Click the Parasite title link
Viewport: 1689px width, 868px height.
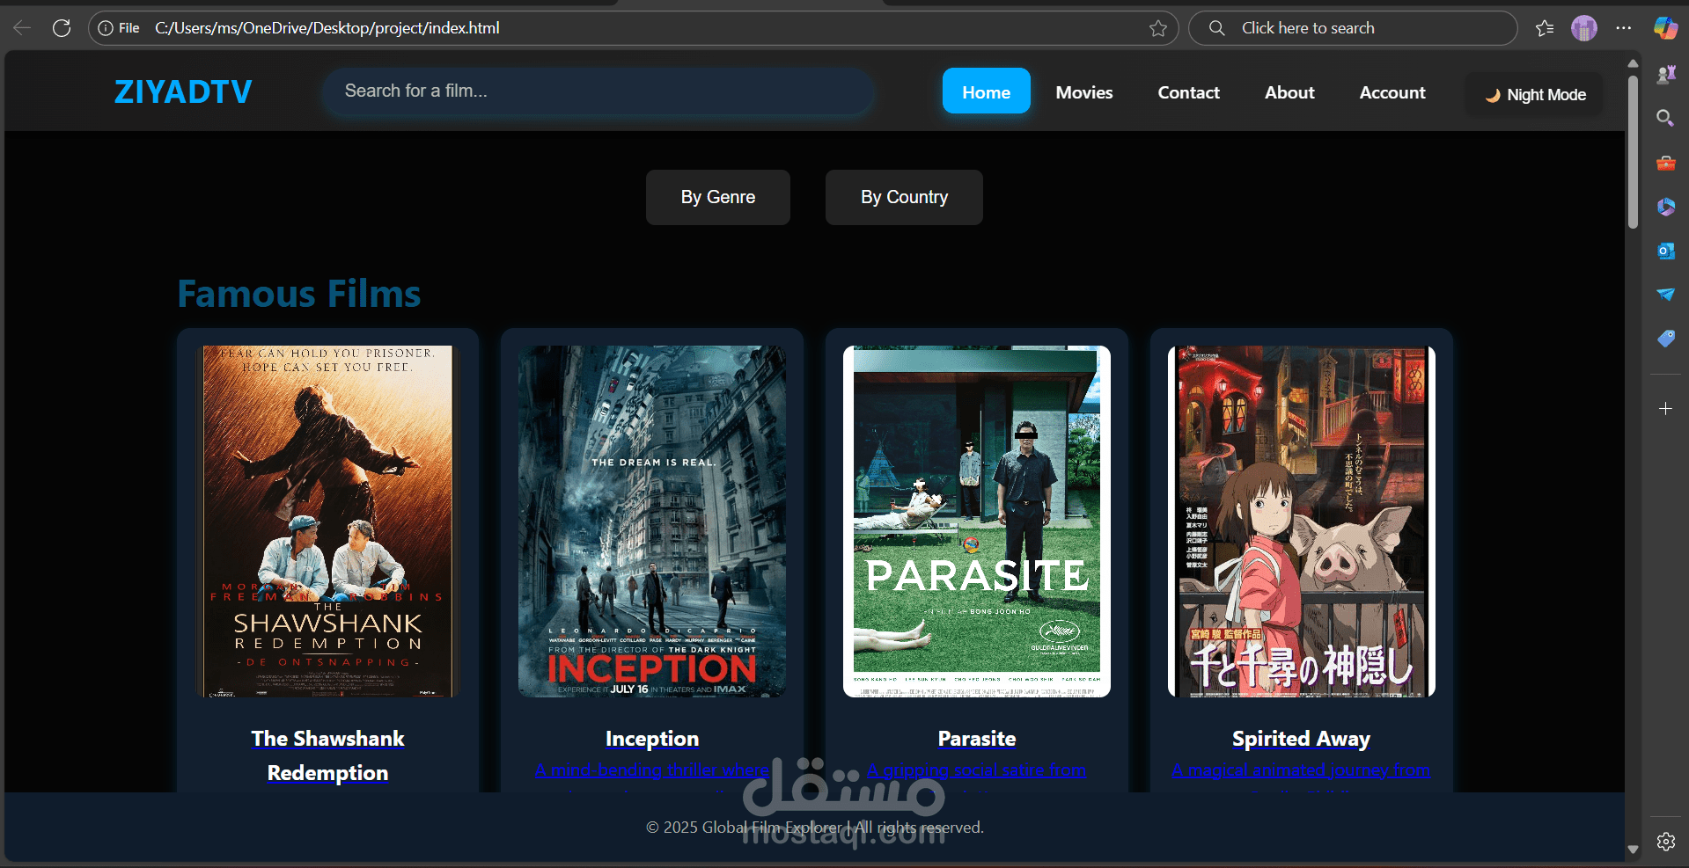977,739
